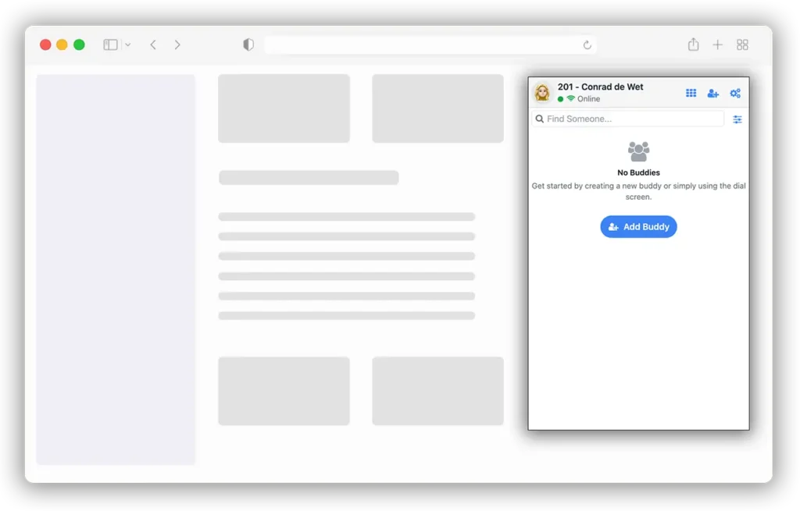This screenshot has width=800, height=511.
Task: Open a new tab with plus icon
Action: click(x=717, y=44)
